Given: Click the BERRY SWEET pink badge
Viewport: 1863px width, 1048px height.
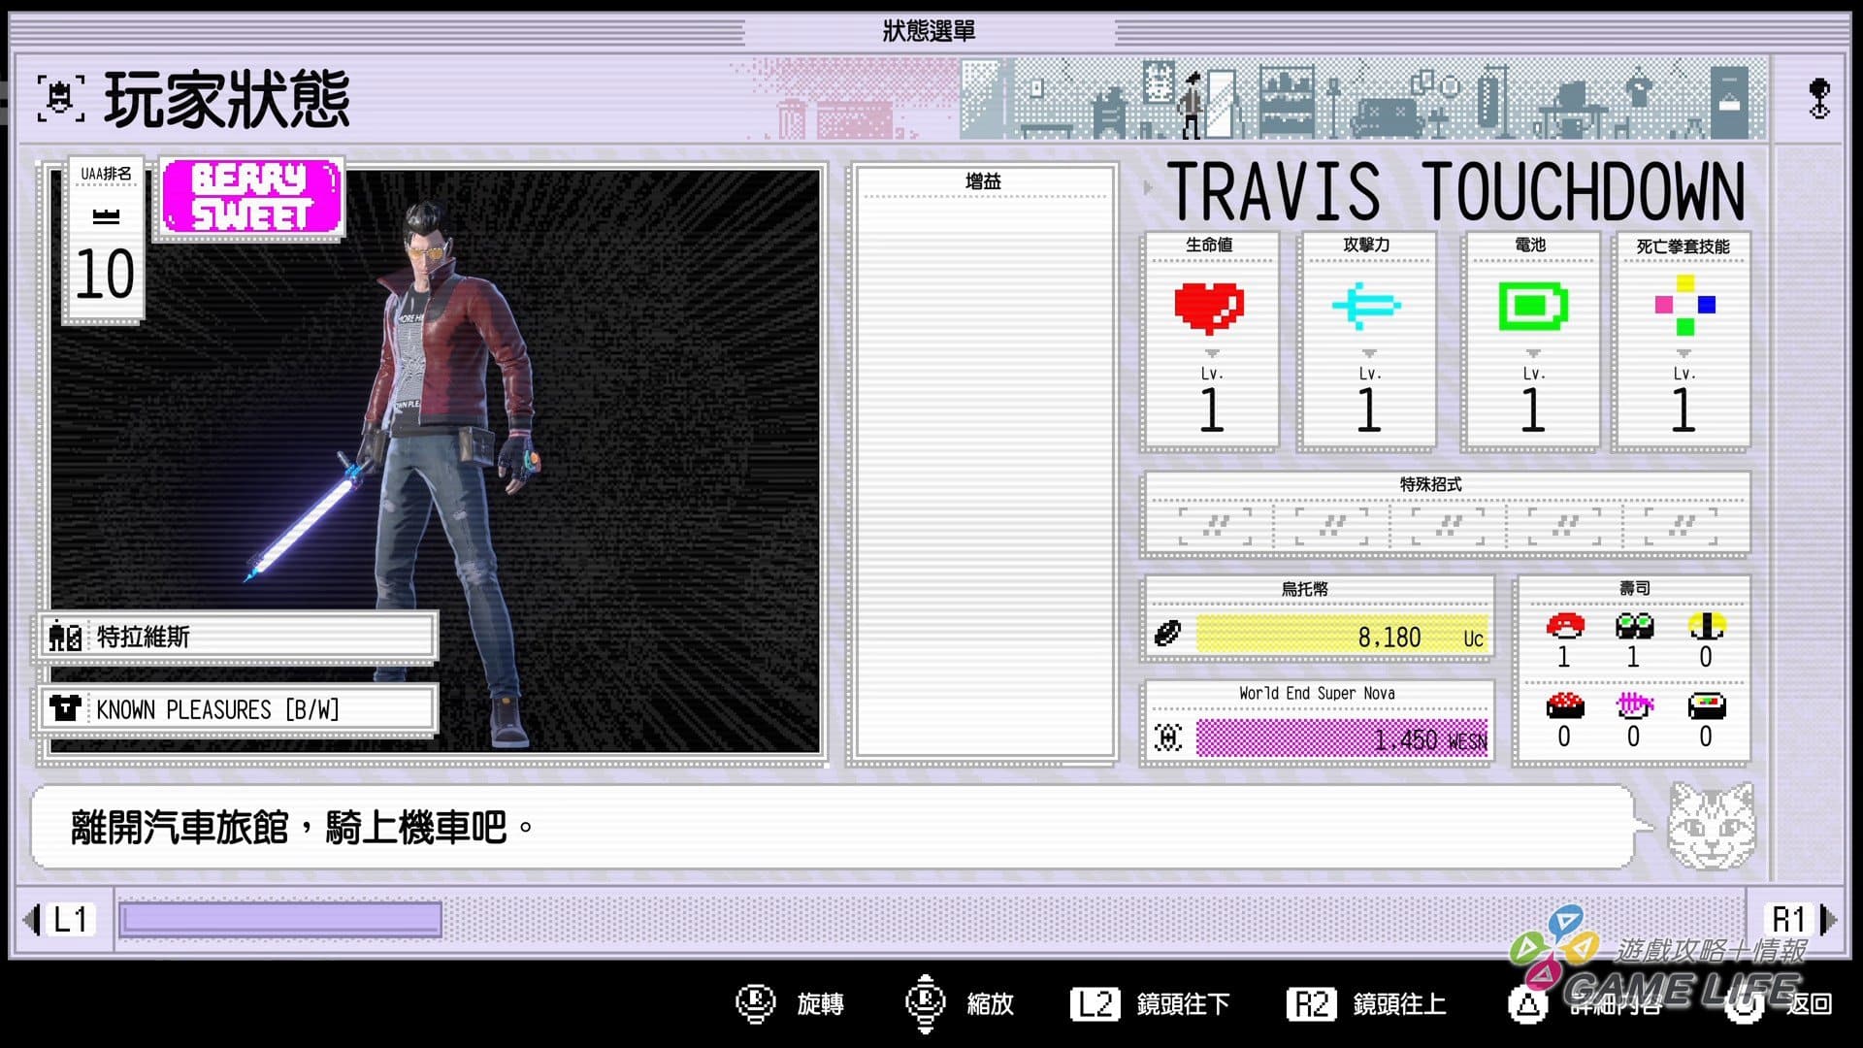Looking at the screenshot, I should click(x=252, y=197).
